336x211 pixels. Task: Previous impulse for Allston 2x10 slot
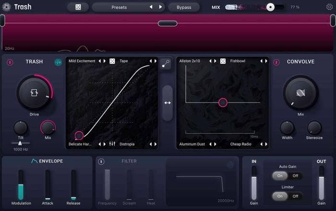pyautogui.click(x=210, y=61)
